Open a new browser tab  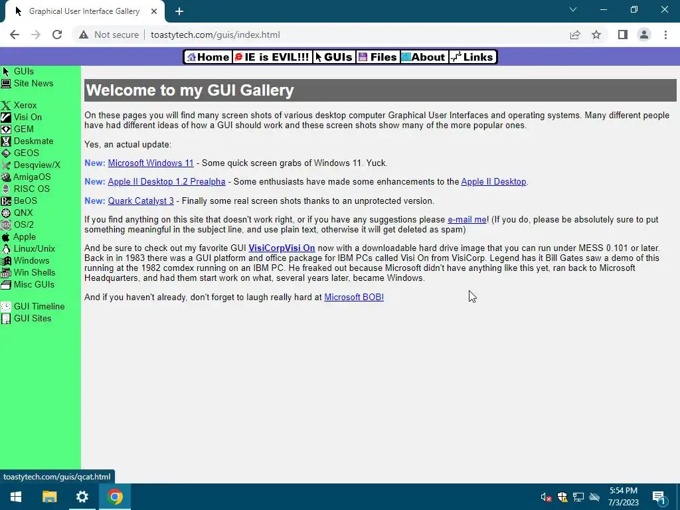(x=179, y=11)
